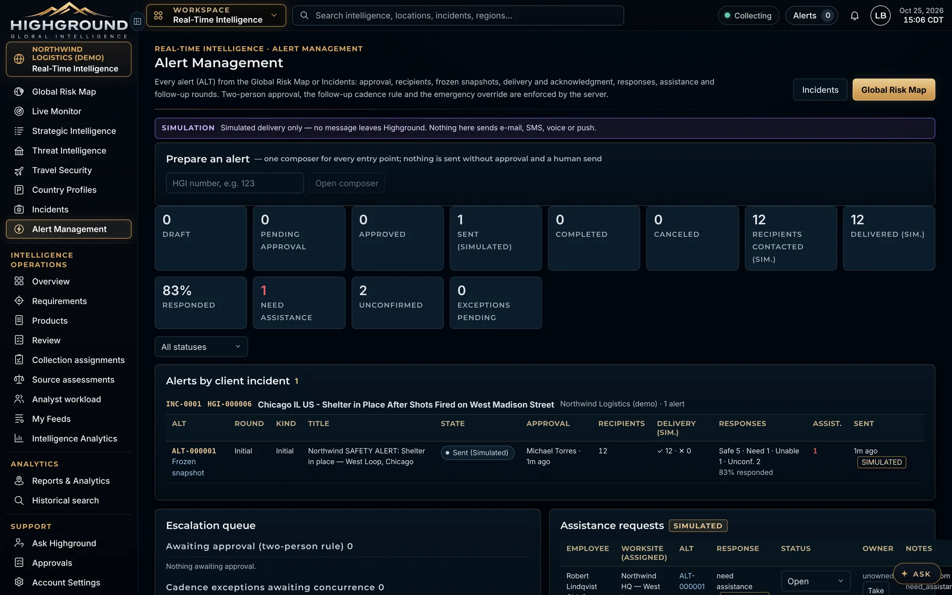Open the Frozen snapshot link

pos(188,467)
